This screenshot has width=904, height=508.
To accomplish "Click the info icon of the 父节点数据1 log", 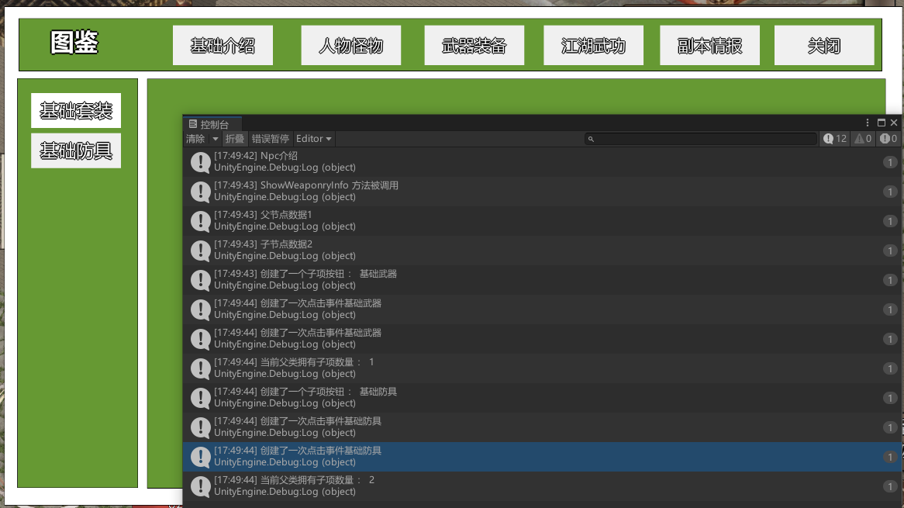I will [x=200, y=221].
